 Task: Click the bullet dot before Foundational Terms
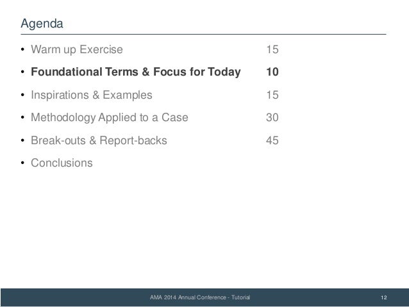tap(24, 72)
